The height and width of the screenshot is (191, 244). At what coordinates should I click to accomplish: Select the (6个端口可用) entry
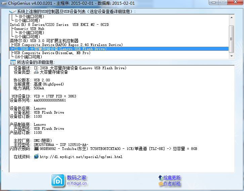pyautogui.click(x=32, y=33)
